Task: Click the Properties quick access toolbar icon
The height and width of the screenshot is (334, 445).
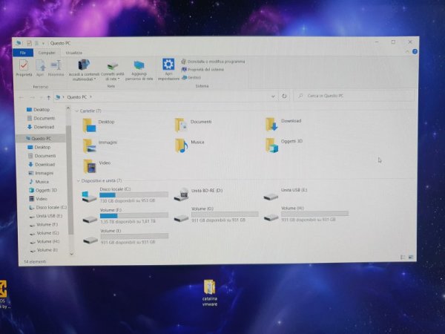Action: (x=29, y=43)
